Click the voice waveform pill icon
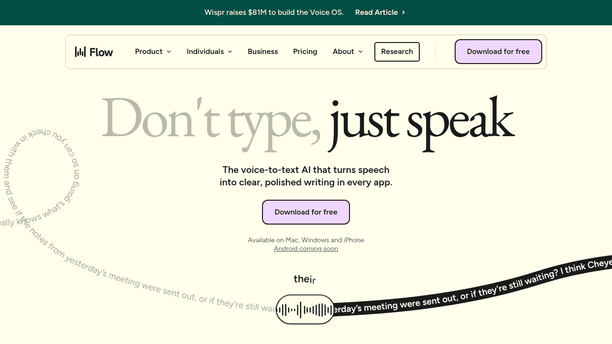Image resolution: width=612 pixels, height=344 pixels. point(305,310)
